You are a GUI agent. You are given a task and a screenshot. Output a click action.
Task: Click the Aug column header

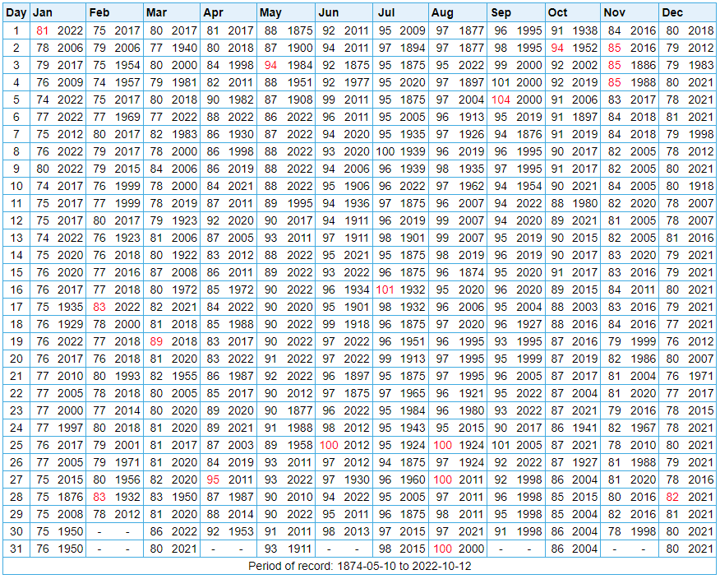(442, 13)
